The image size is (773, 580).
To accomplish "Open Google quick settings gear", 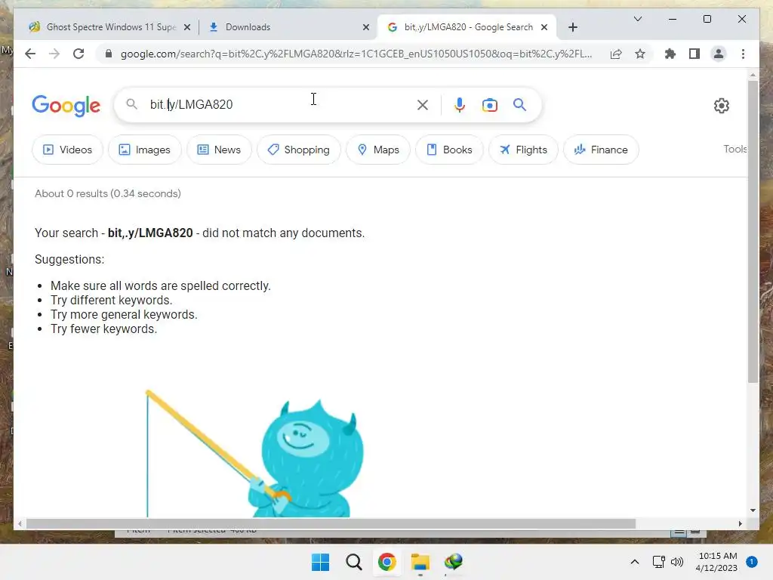I will pos(721,105).
